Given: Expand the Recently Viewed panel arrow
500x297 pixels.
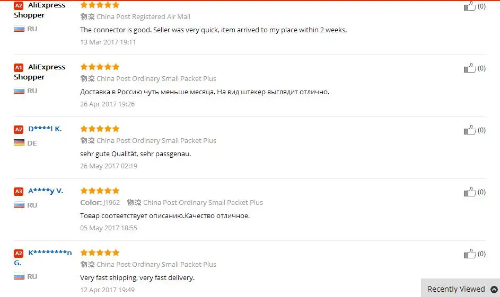Looking at the screenshot, I should pyautogui.click(x=494, y=289).
